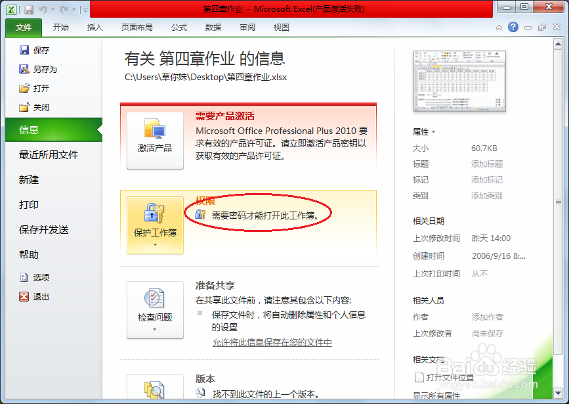Click 退出 to exit Excel
Viewport: 569px width, 404px height.
(x=34, y=297)
